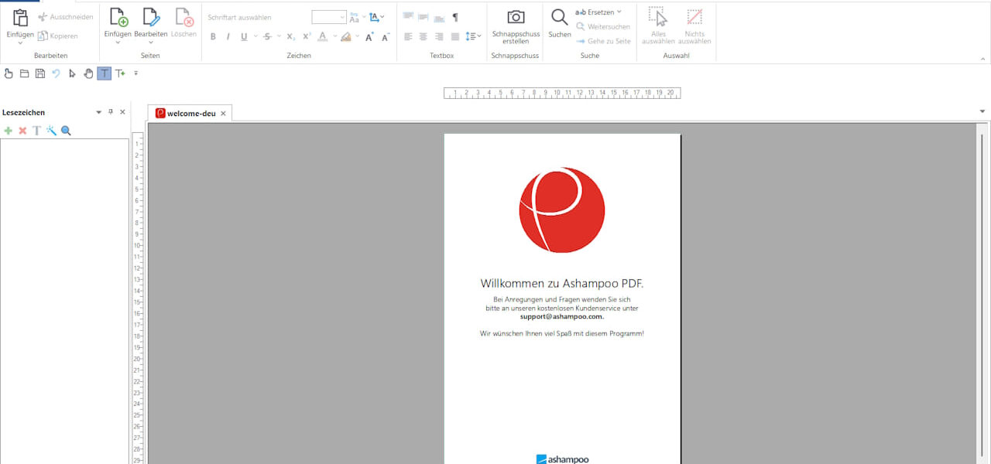Open the highlight color dropdown arrow
The image size is (991, 464).
click(358, 36)
